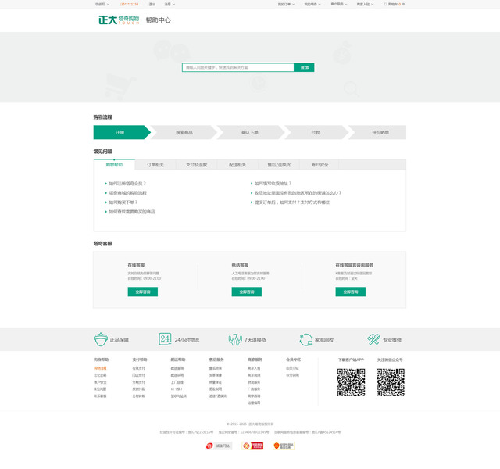This screenshot has height=469, width=500.
Task: Click the 帮助中心 header title
Action: pos(158,20)
